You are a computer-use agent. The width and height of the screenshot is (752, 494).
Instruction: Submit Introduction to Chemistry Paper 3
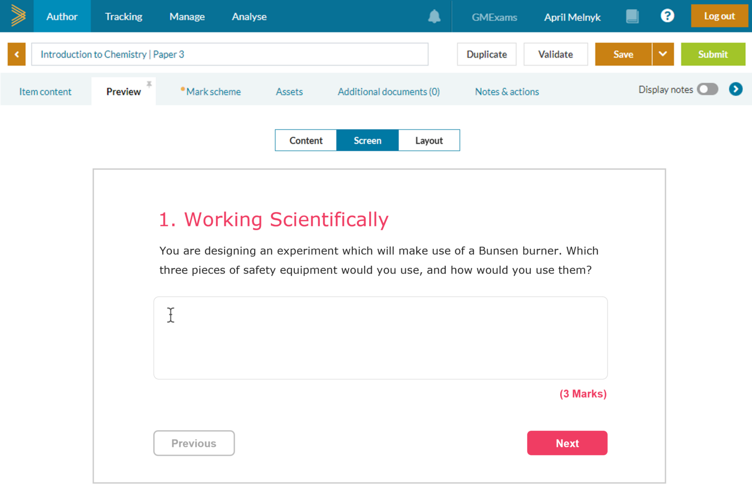point(713,54)
